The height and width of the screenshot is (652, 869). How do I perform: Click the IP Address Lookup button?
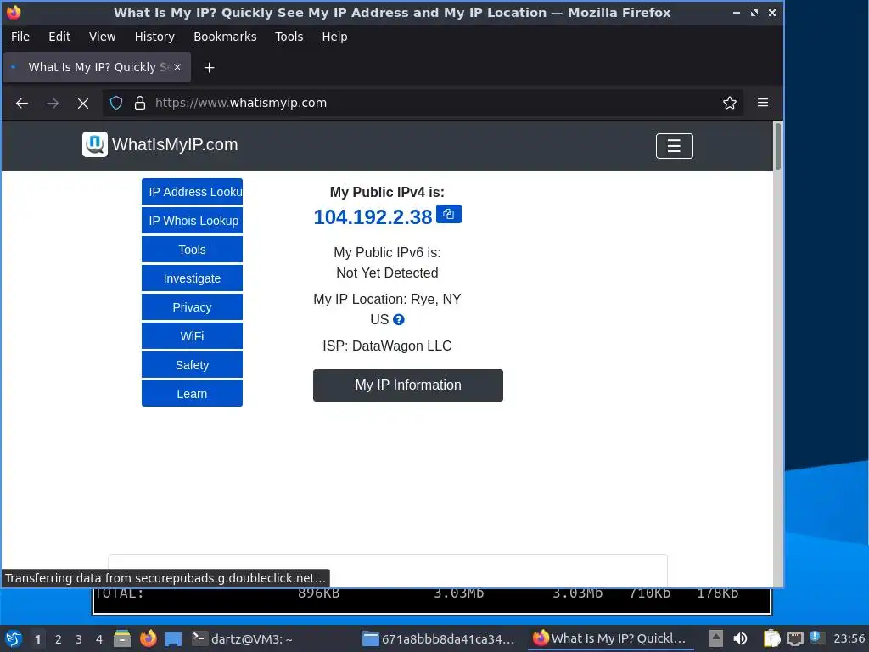click(x=193, y=192)
